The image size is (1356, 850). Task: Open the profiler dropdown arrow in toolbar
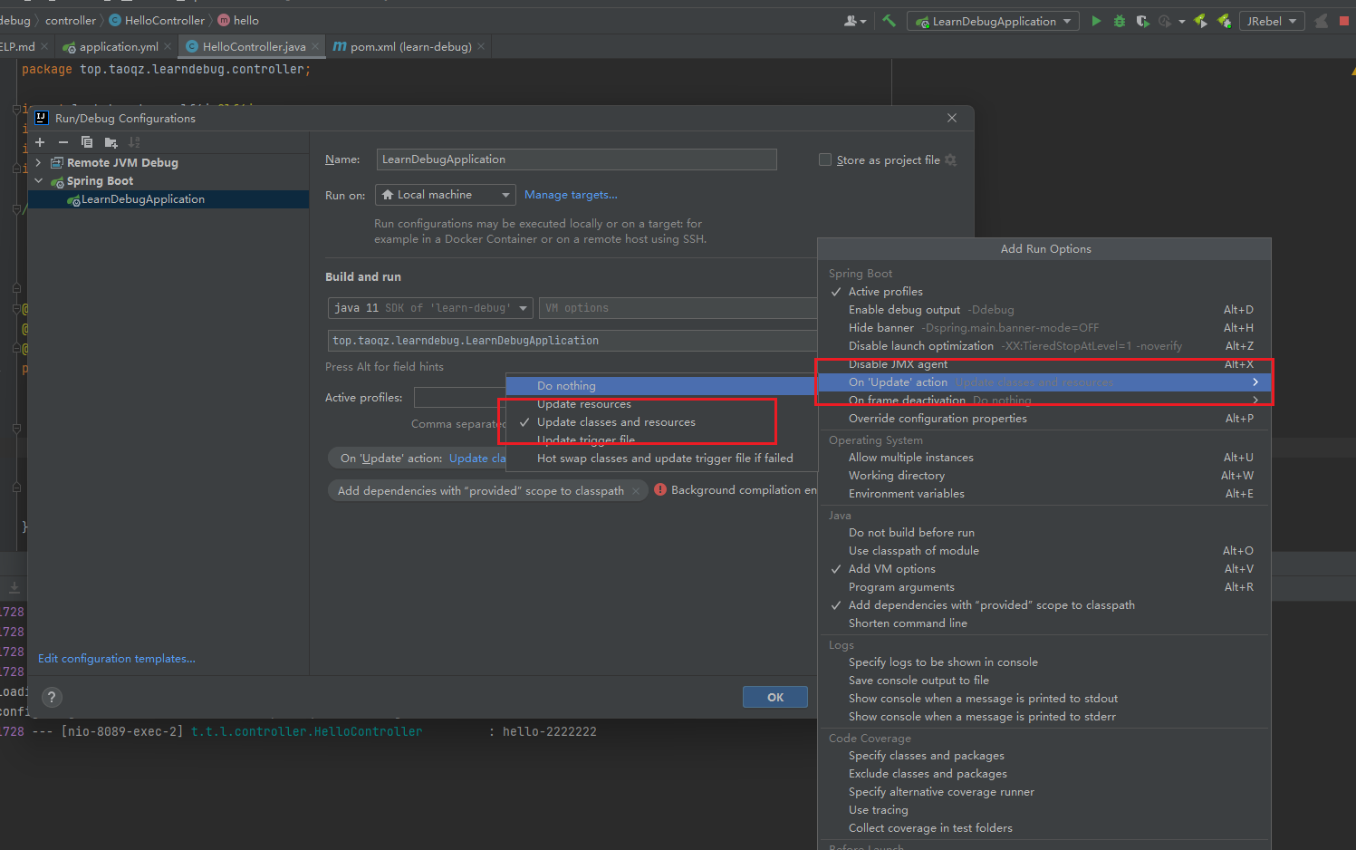(x=1182, y=22)
